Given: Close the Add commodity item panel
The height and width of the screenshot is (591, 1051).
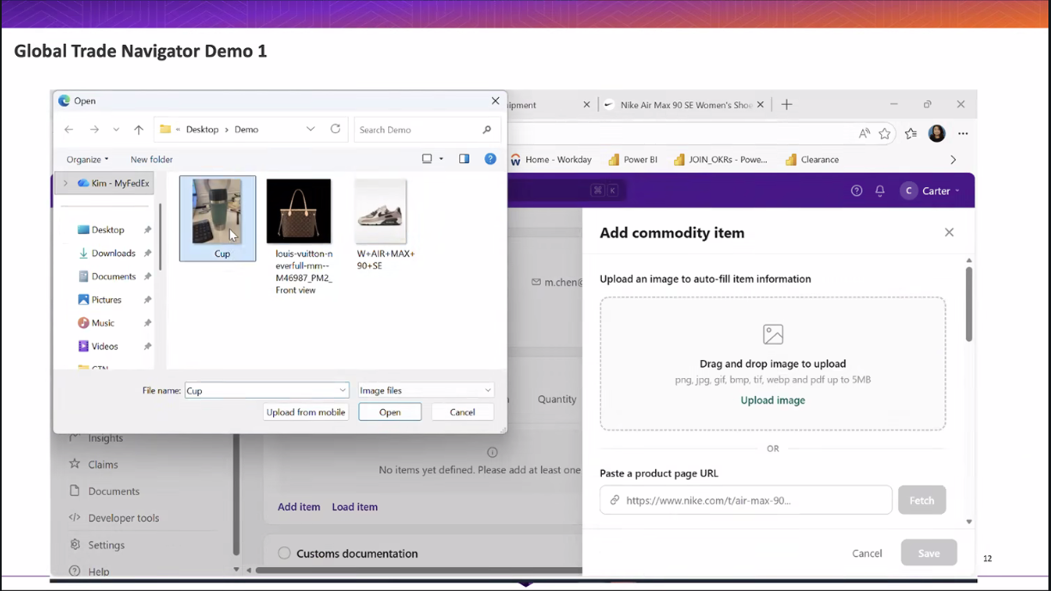Looking at the screenshot, I should [x=949, y=232].
